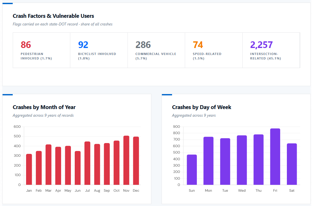Click the Sunday bar in weekday chart
Viewport: 312px width, 206px height.
(192, 170)
